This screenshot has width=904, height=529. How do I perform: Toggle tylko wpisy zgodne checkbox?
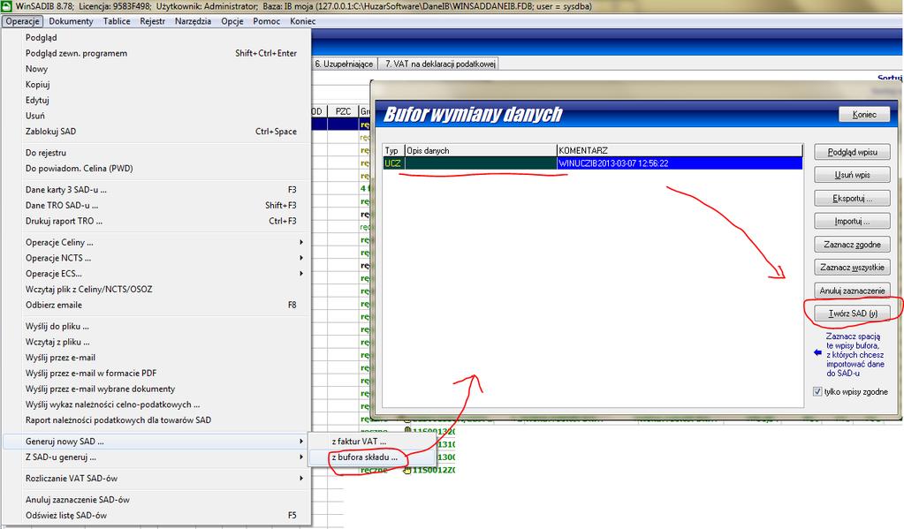coord(817,392)
